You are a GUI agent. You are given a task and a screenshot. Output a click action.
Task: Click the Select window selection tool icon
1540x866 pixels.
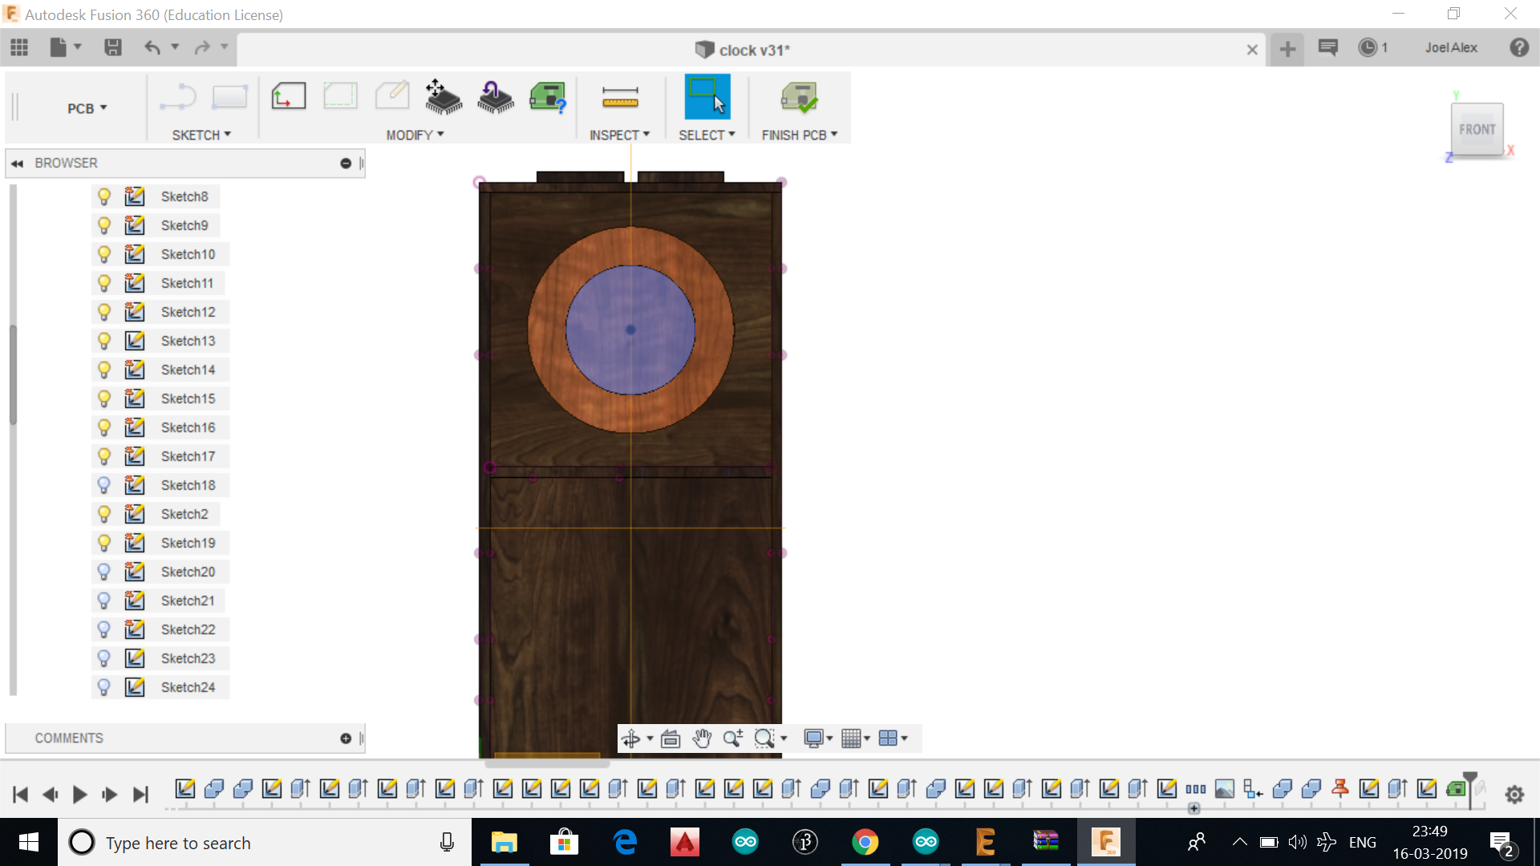click(707, 97)
